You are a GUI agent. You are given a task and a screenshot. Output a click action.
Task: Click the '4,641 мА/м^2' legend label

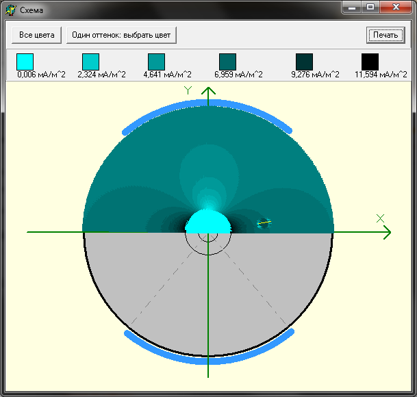coord(167,75)
